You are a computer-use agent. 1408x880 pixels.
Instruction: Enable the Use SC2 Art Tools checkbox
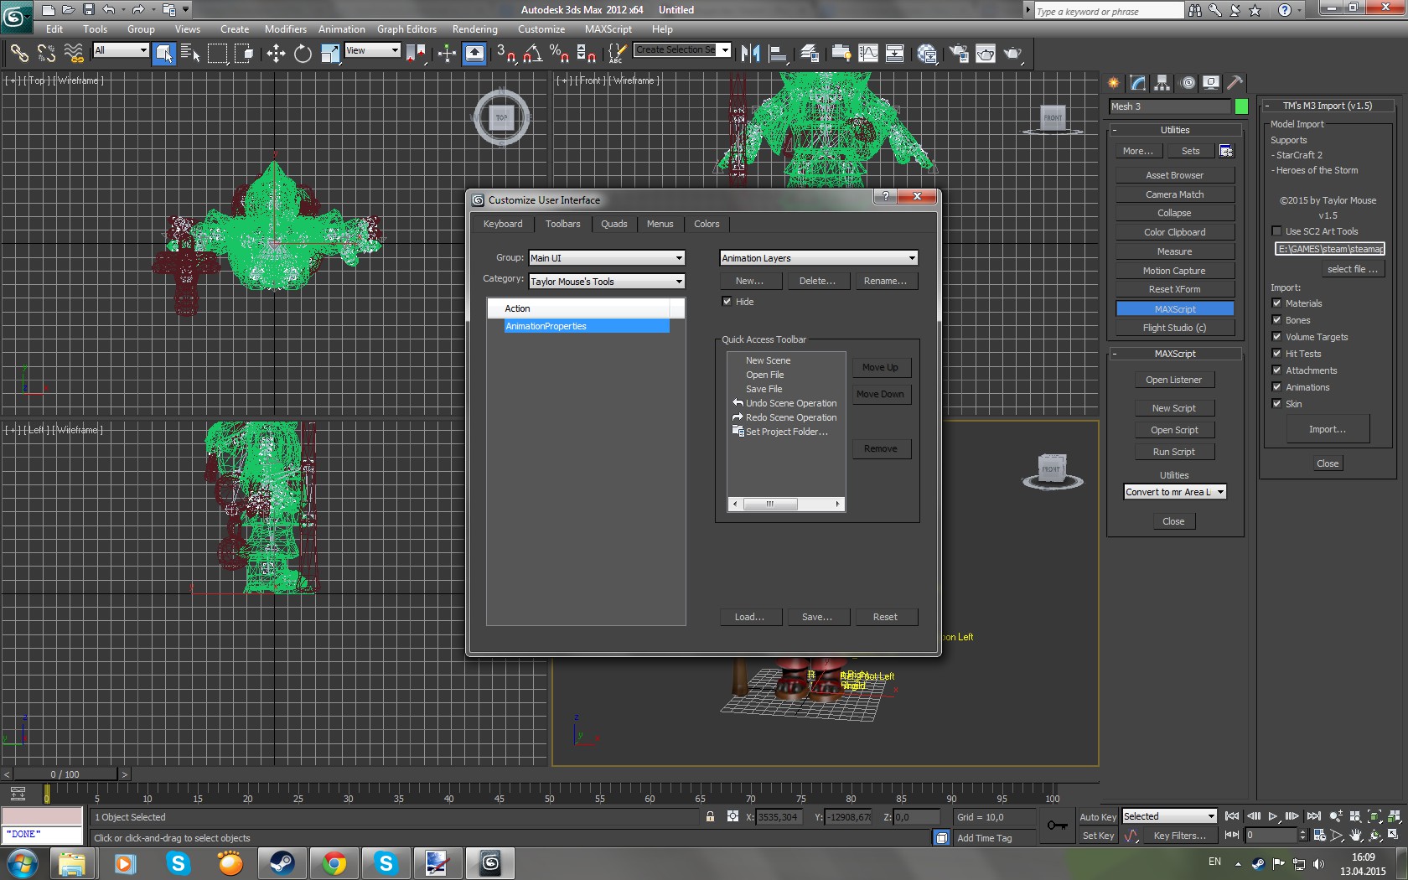point(1276,231)
